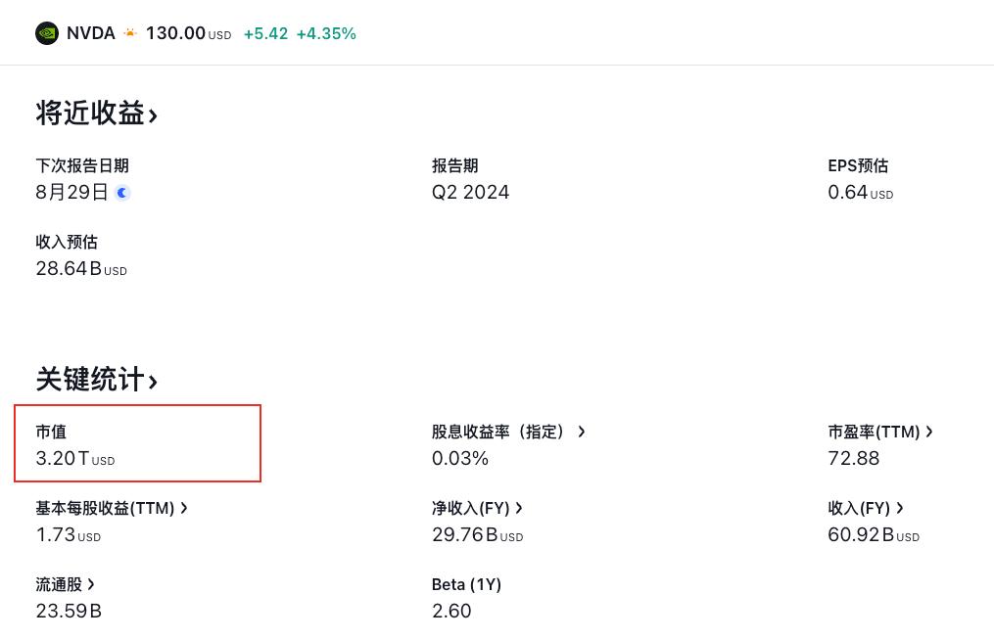Open the 收入(FY) details
The image size is (994, 640).
866,508
